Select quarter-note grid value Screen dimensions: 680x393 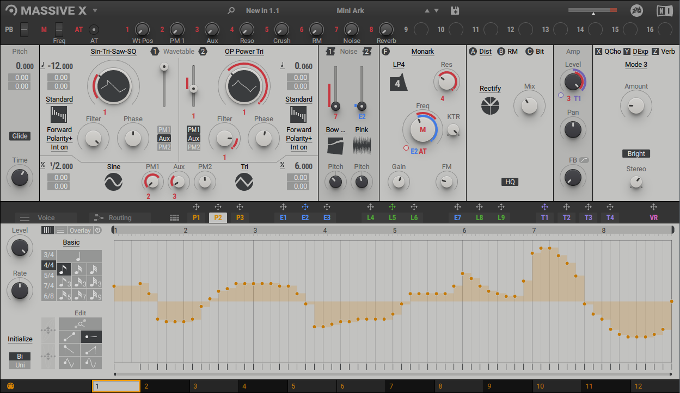pyautogui.click(x=79, y=256)
